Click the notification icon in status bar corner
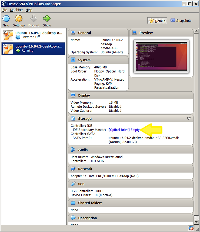The image size is (200, 232). (x=191, y=228)
